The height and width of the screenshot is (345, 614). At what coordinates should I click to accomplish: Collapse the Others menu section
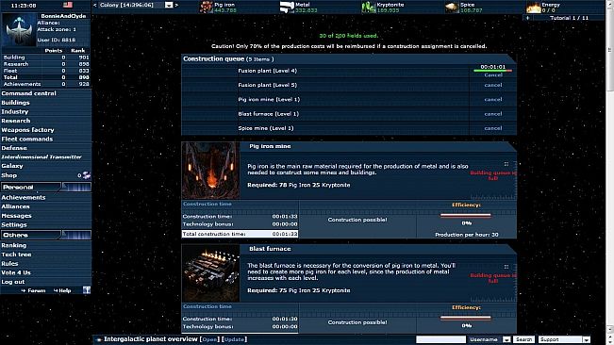(x=46, y=235)
